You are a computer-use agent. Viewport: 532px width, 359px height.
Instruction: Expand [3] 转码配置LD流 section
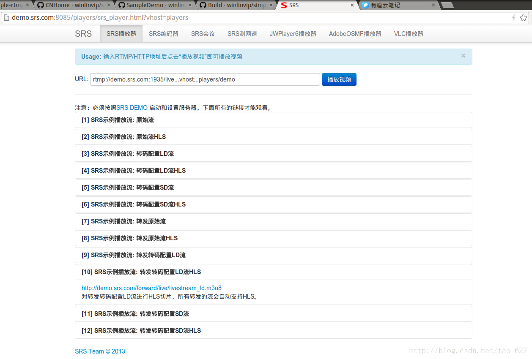tap(274, 154)
